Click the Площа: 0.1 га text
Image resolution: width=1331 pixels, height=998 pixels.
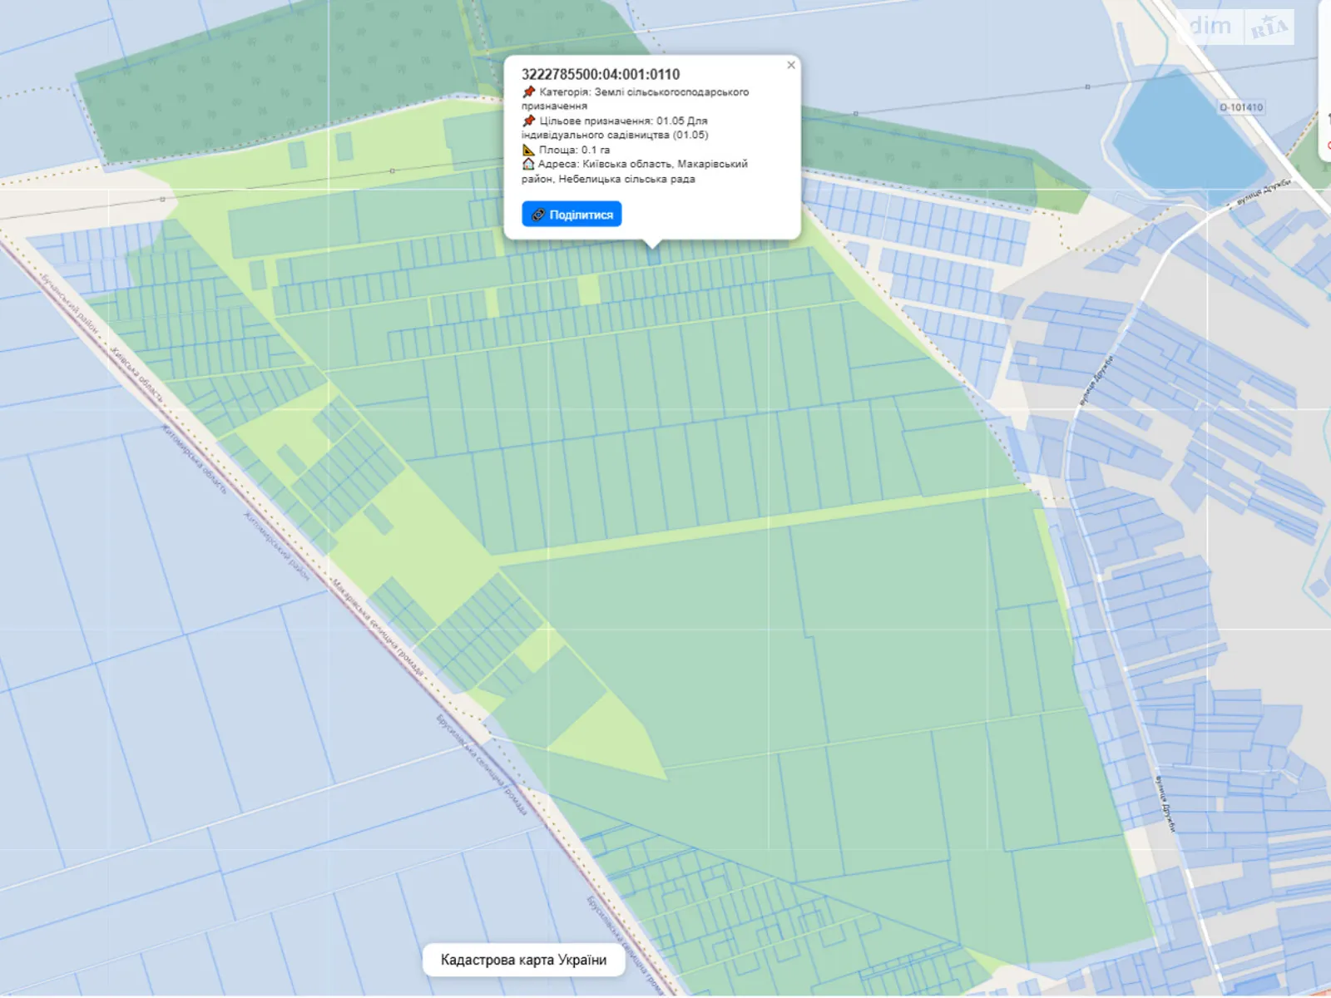pyautogui.click(x=574, y=150)
